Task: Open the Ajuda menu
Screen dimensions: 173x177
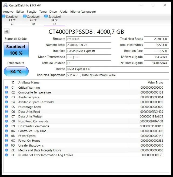Action: 64,12
